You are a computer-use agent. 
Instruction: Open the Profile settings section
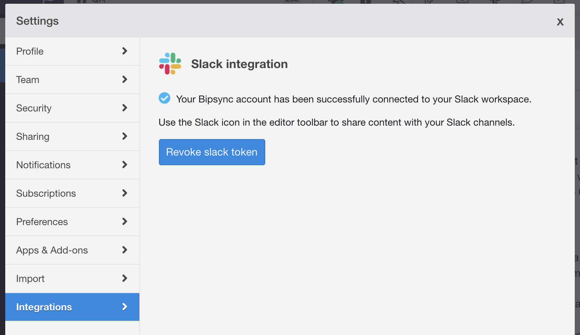click(72, 51)
